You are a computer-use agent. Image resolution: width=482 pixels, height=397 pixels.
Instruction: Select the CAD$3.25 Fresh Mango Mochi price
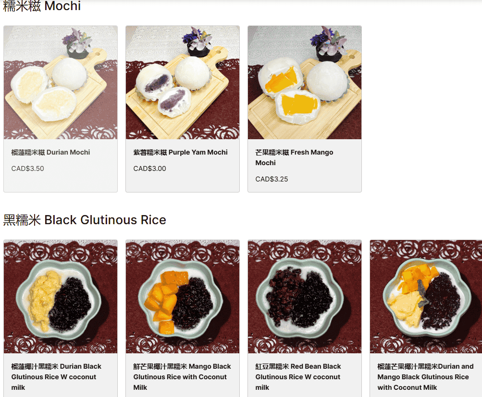coord(272,179)
